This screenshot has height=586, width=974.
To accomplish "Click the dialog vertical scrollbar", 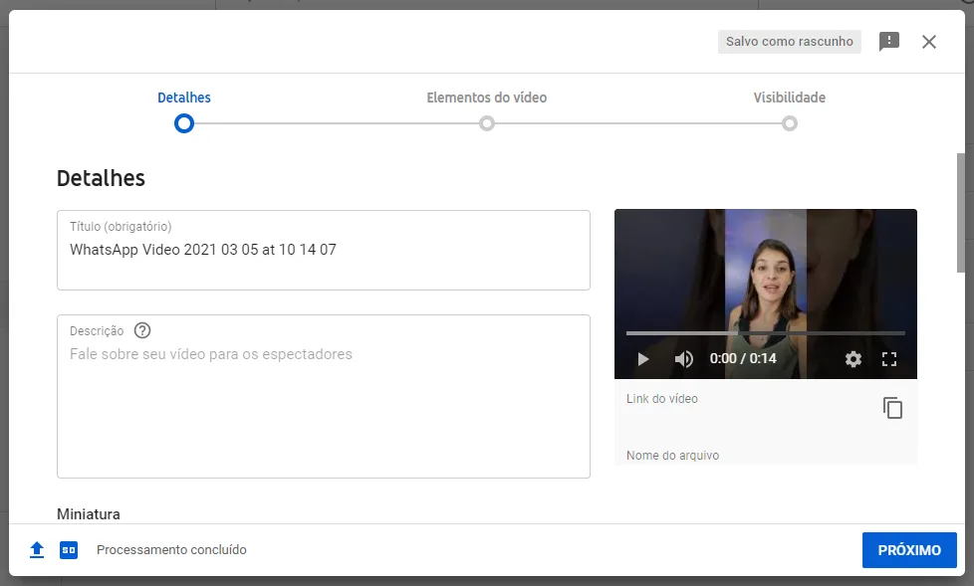I will (961, 212).
